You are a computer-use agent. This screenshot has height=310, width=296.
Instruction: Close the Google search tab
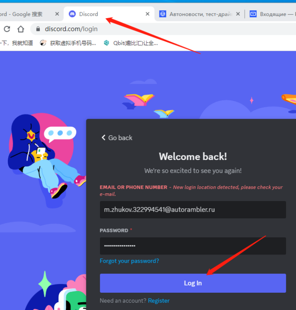[x=57, y=14]
